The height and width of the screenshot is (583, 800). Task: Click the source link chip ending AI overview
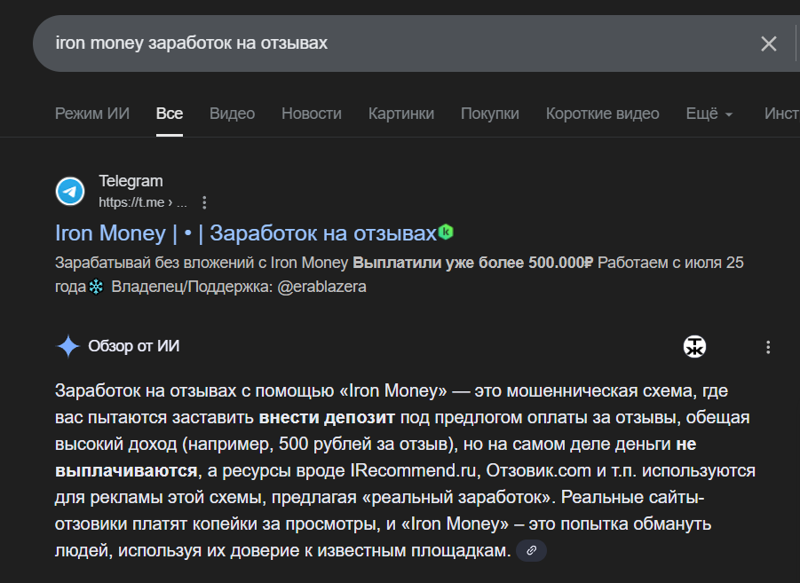point(531,551)
